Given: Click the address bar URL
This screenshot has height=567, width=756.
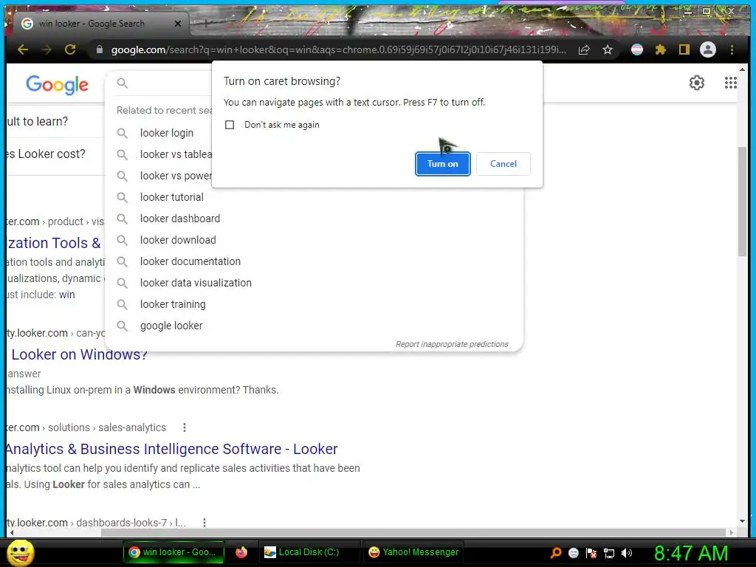Looking at the screenshot, I should pos(338,49).
